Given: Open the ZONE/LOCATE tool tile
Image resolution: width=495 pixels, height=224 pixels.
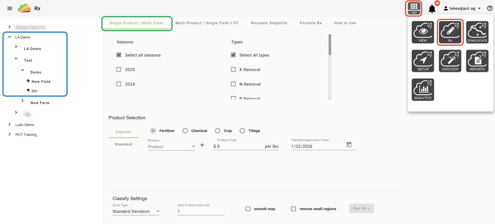Looking at the screenshot, I should 477,32.
